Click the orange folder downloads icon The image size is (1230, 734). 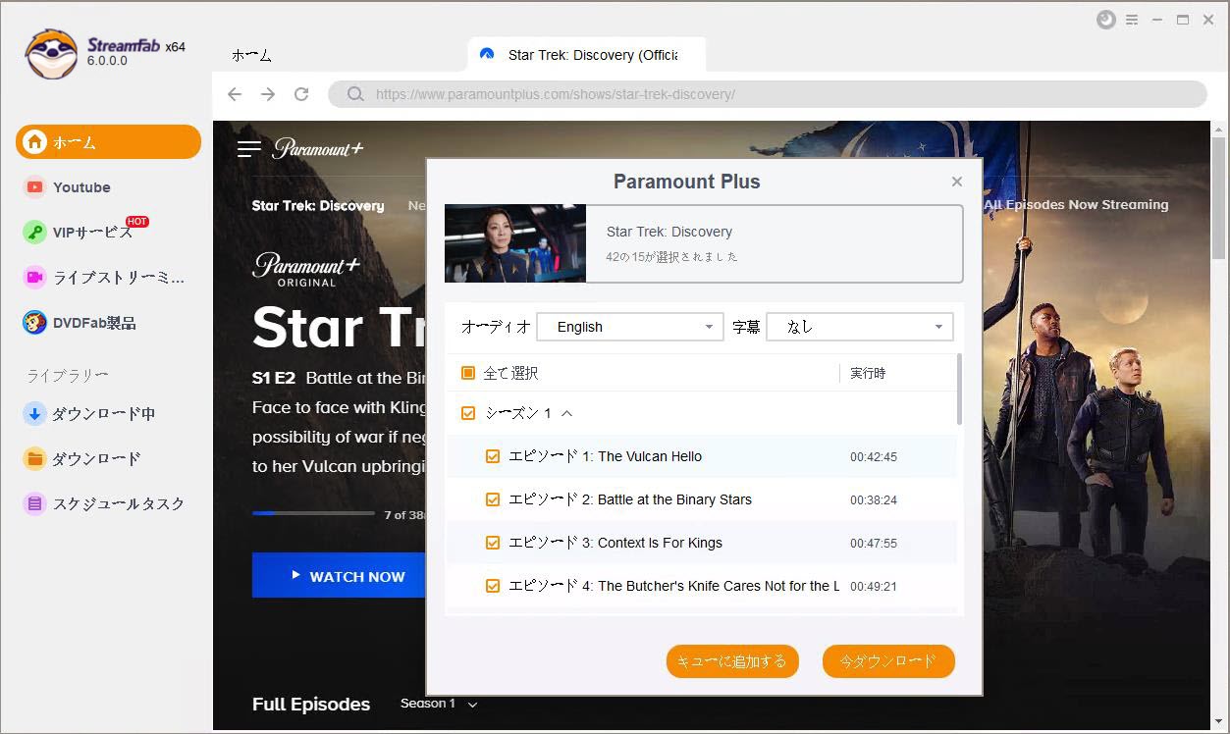(x=34, y=459)
